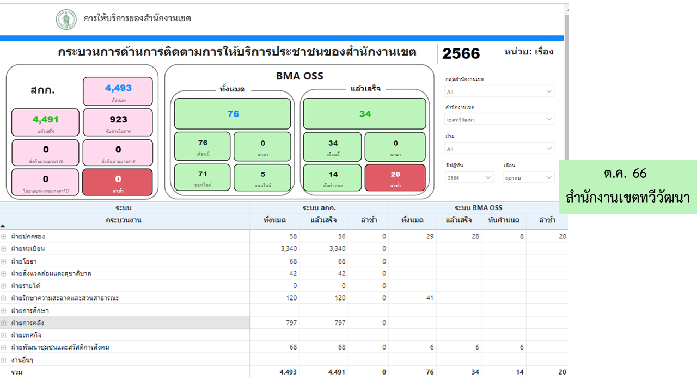
Task: Click plus icon beside ฝ่ายเทศกิจ
Action: [x=3, y=335]
